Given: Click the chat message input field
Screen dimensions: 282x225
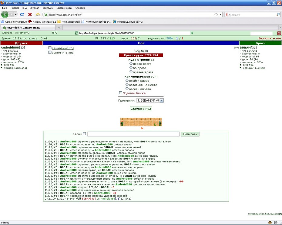Looking at the screenshot, I should coord(133,134).
